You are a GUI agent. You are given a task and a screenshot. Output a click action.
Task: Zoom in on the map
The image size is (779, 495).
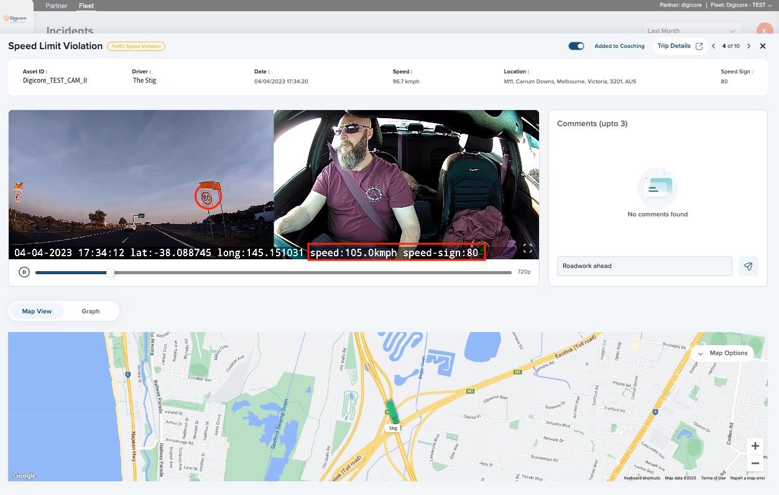point(755,446)
